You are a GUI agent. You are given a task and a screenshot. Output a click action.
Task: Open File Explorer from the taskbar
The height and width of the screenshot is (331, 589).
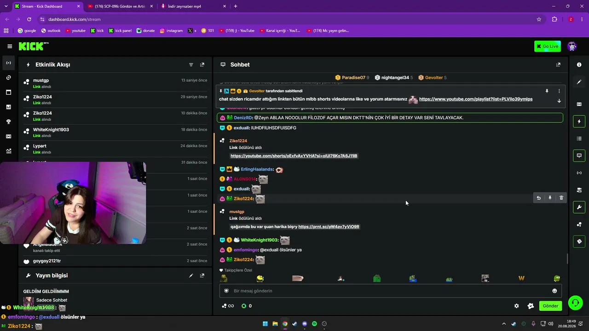275,324
